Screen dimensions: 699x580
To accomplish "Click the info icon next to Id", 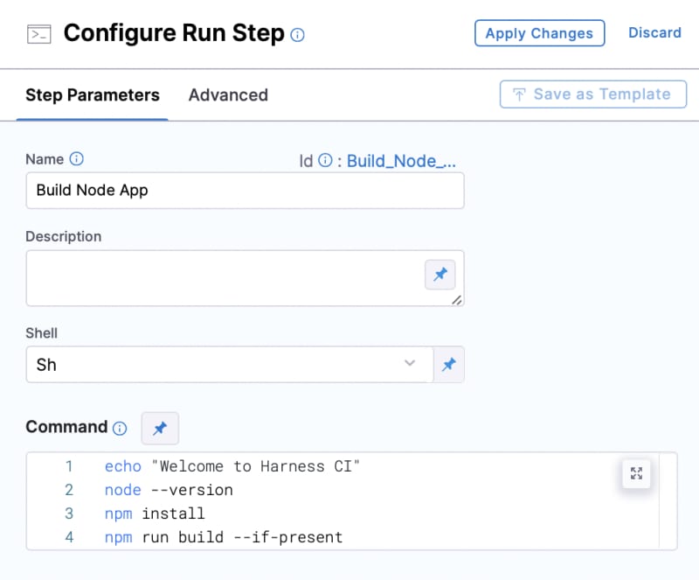I will tap(325, 160).
